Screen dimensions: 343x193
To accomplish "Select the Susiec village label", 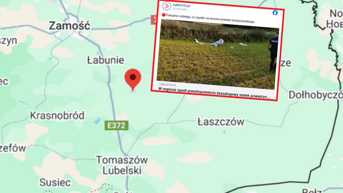I will 55,182.
